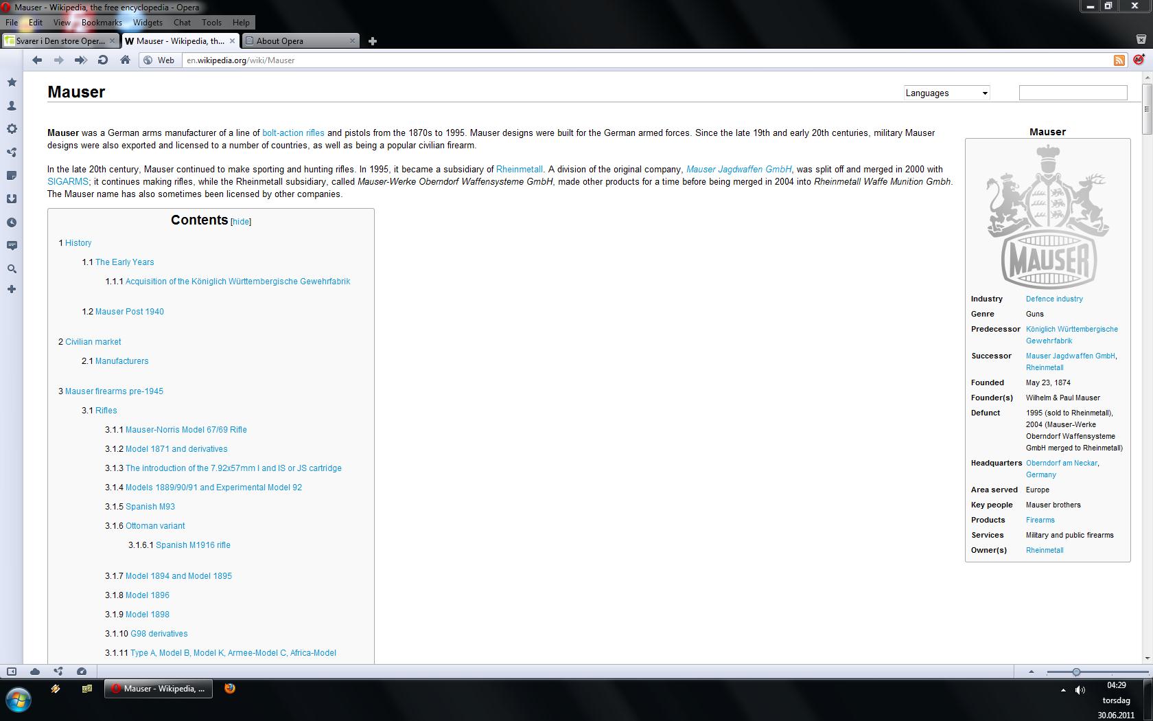1153x721 pixels.
Task: Toggle the panels sidebar with status bar icon
Action: pos(12,672)
